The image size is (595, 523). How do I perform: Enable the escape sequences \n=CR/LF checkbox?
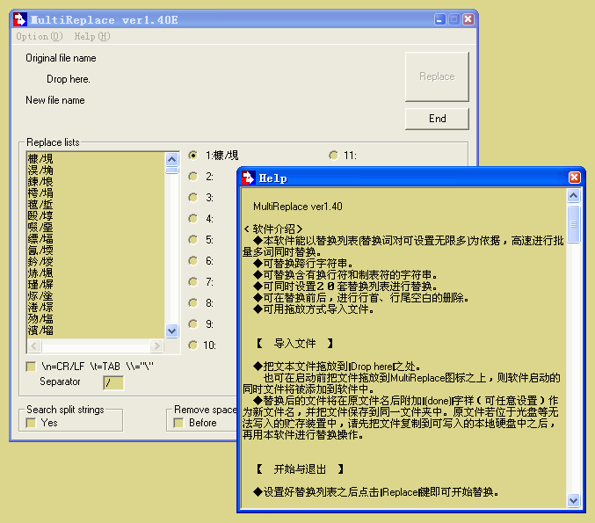coord(32,366)
